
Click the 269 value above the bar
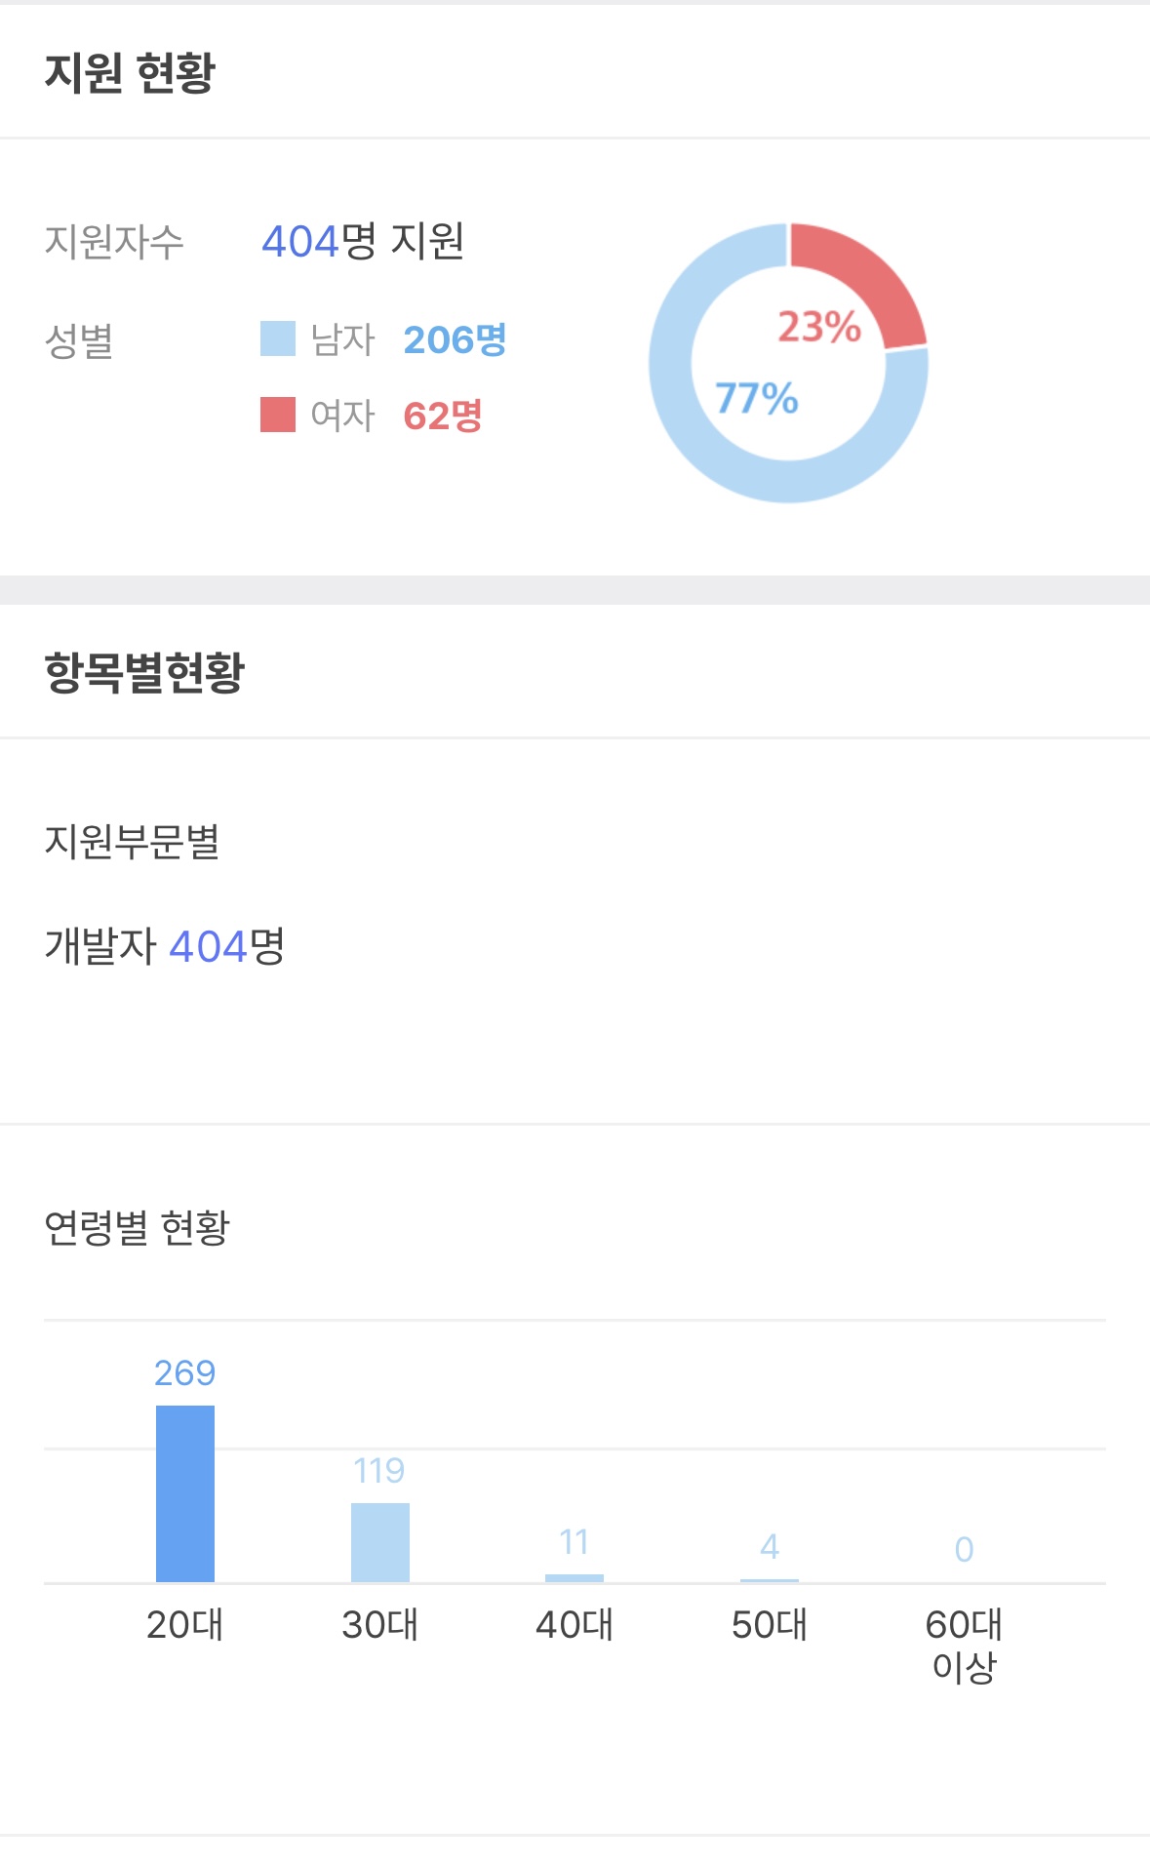[x=184, y=1372]
